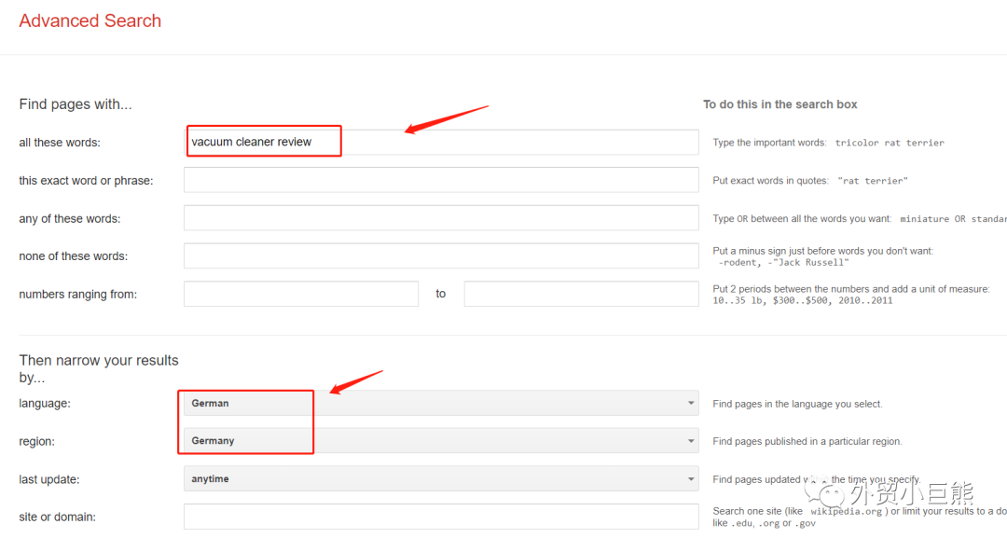Viewport: 1007px width, 538px height.
Task: Select the 'none of these words' input box
Action: pyautogui.click(x=440, y=255)
